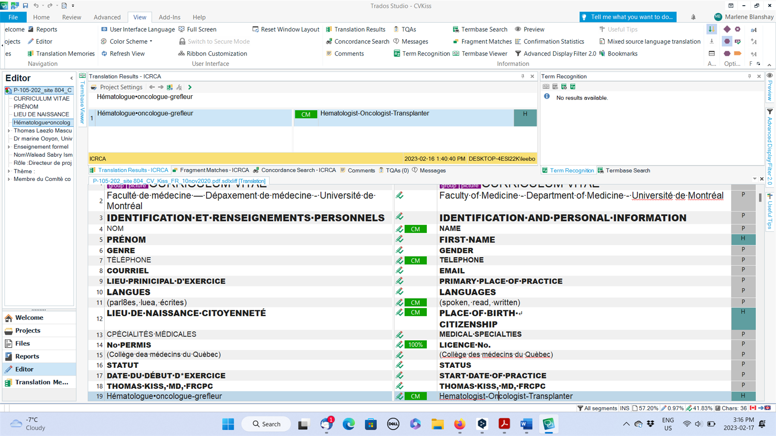Screen dimensions: 776x436
Task: Switch to the Home ribbon tab
Action: coord(41,17)
